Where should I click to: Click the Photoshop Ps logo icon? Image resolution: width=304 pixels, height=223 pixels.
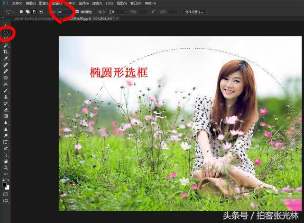5,3
